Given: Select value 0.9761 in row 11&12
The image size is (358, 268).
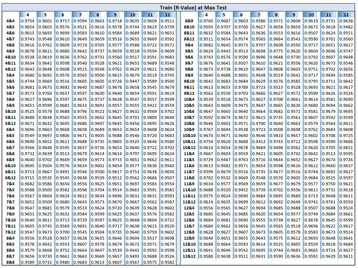Looking at the screenshot, I should 329,202.
